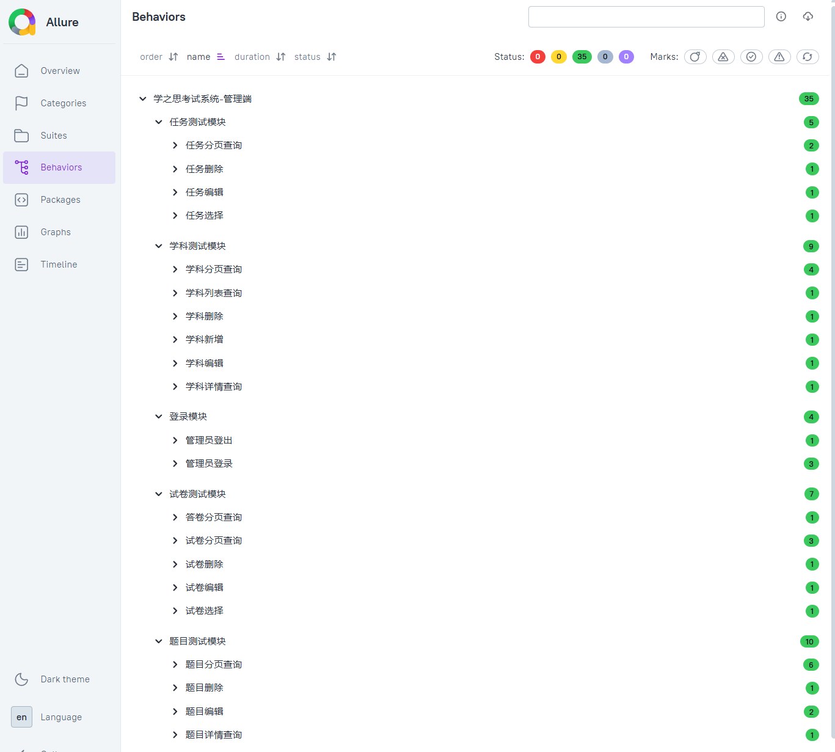
Task: Click the Graphs chart icon
Action: coord(21,232)
